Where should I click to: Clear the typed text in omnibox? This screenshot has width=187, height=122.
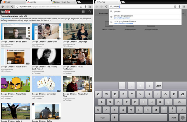point(175,6)
